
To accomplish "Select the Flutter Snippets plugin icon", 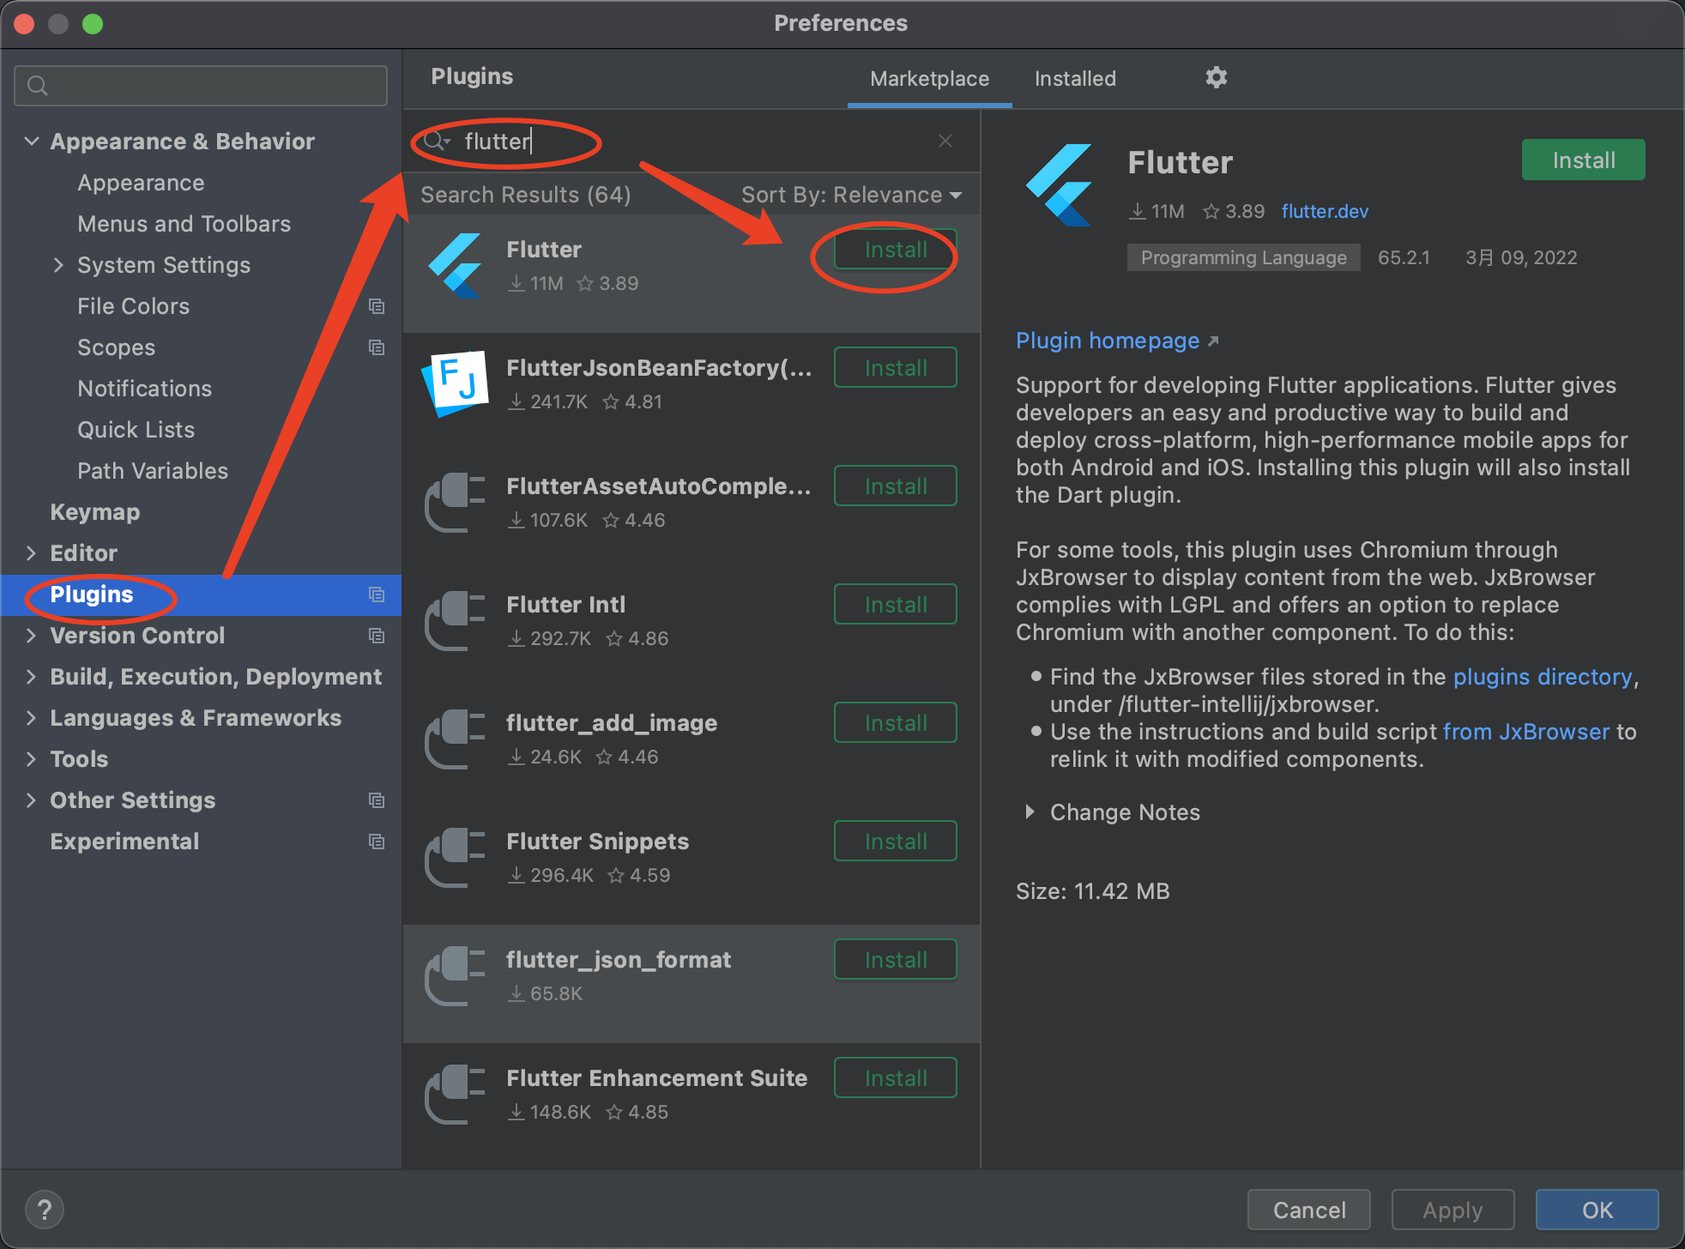I will pos(456,857).
